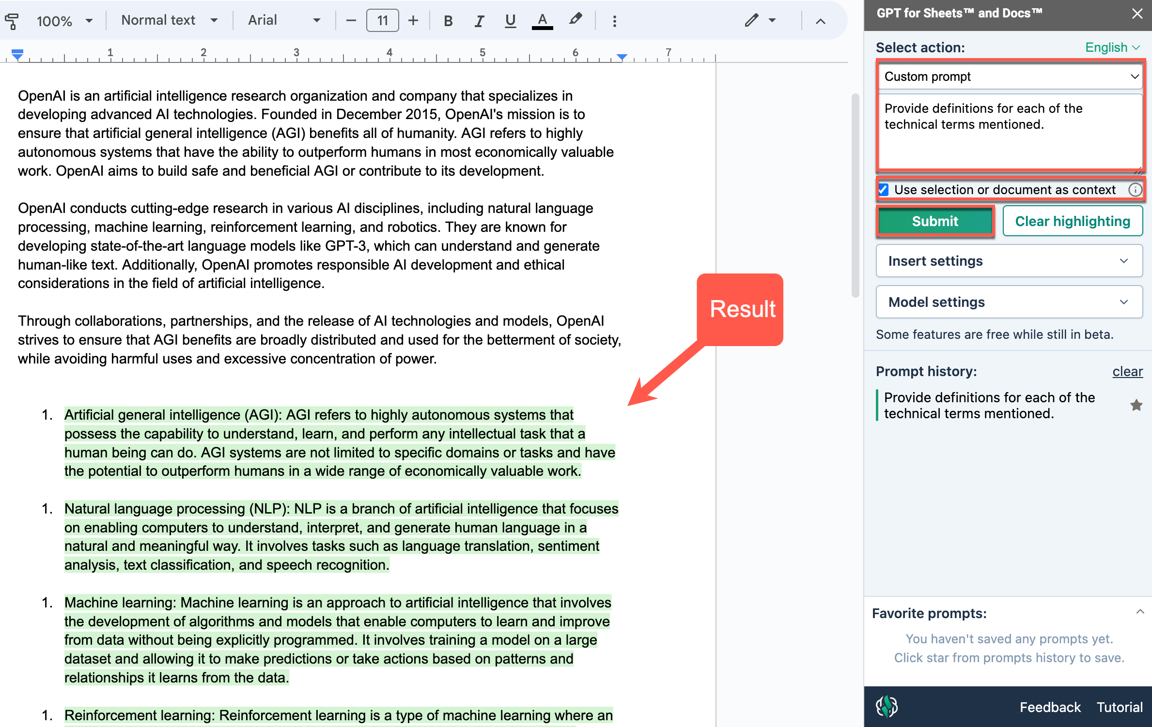Viewport: 1152px width, 727px height.
Task: Click the left indent marker on ruler
Action: coord(17,54)
